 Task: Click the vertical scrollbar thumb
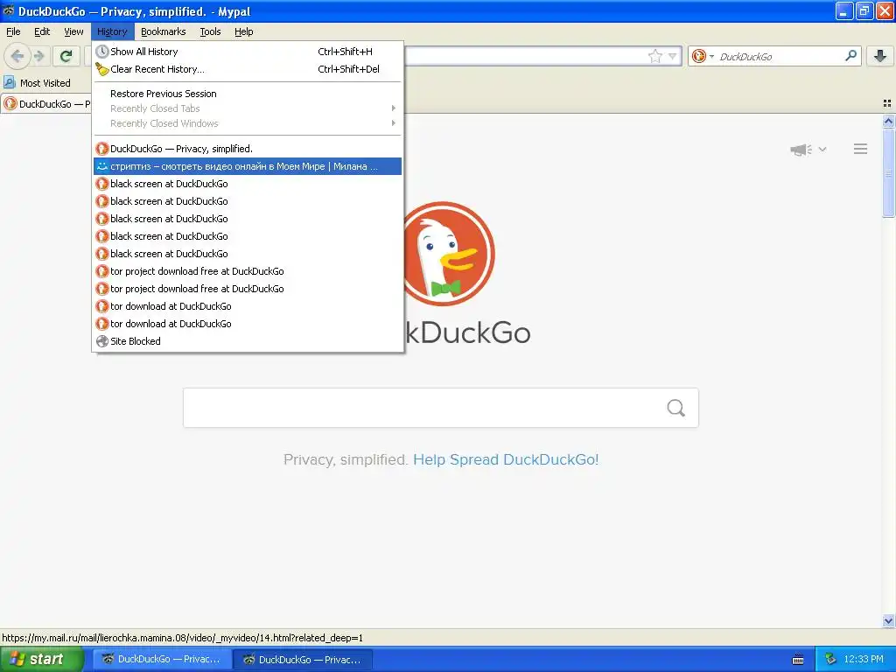pyautogui.click(x=888, y=172)
